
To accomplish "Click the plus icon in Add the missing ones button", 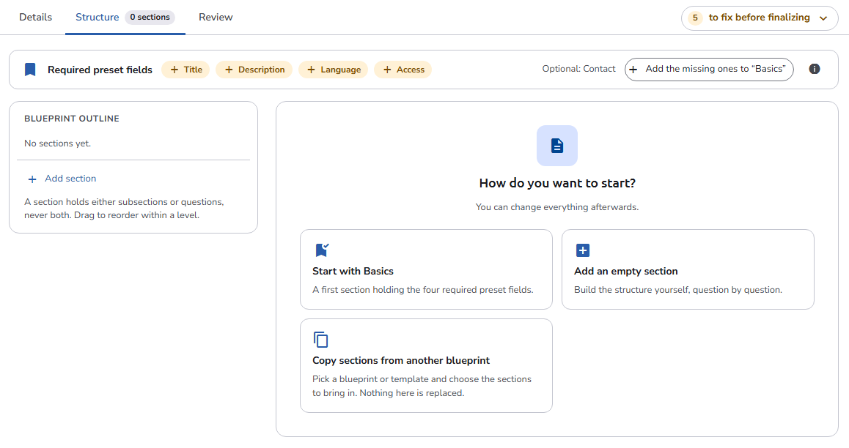I will click(633, 69).
